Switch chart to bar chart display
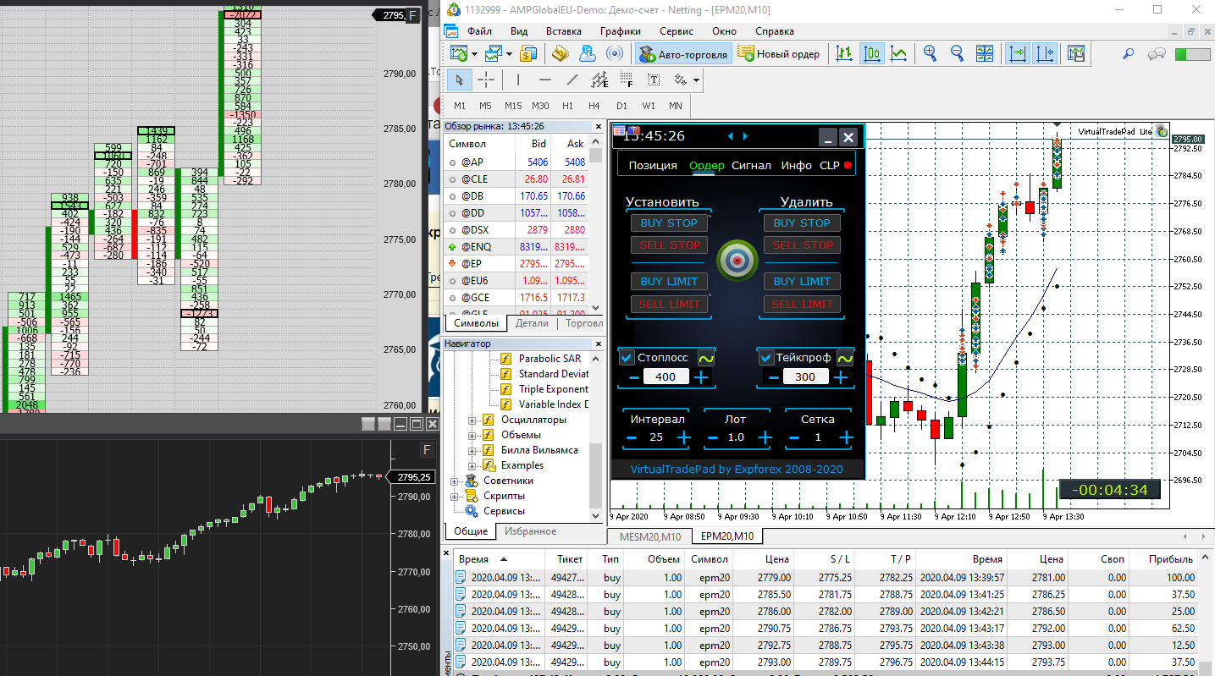Image resolution: width=1215 pixels, height=676 pixels. coord(844,53)
